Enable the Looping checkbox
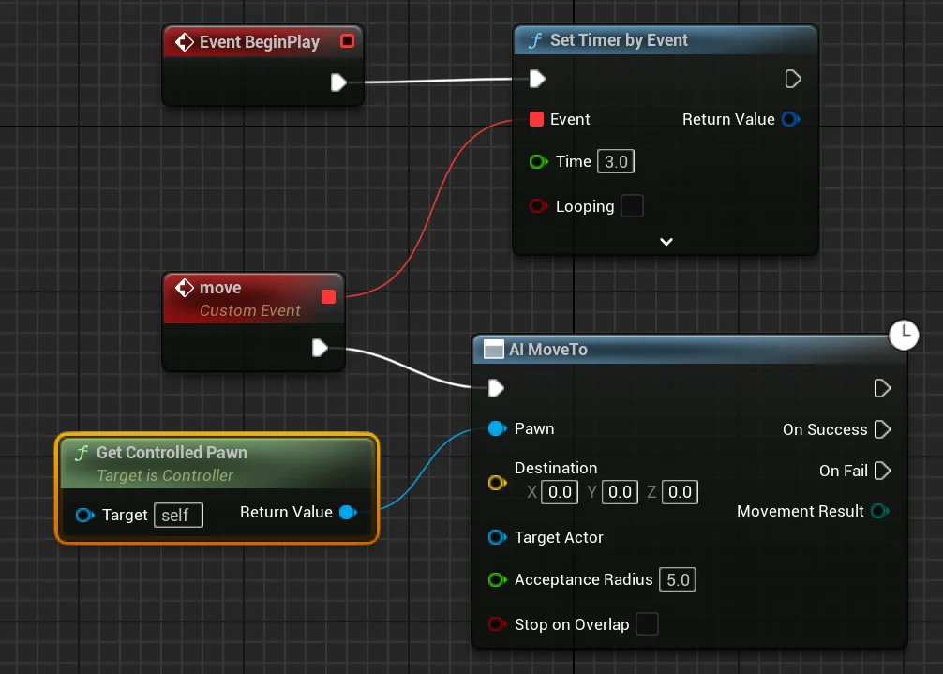 [633, 206]
